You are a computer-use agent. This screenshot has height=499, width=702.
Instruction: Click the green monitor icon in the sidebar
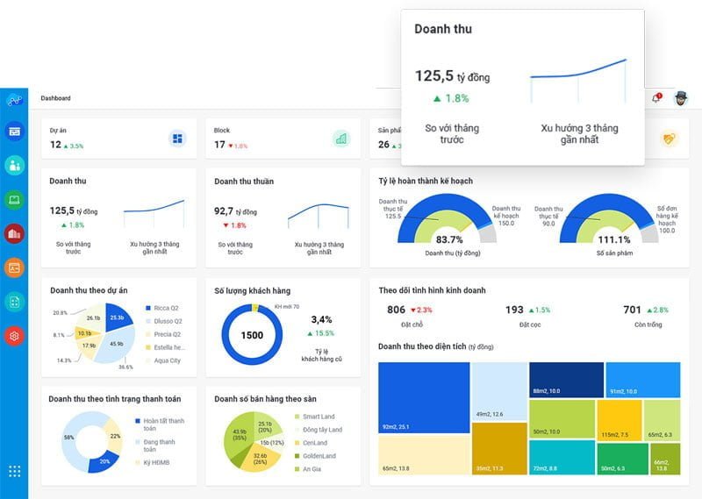[14, 199]
